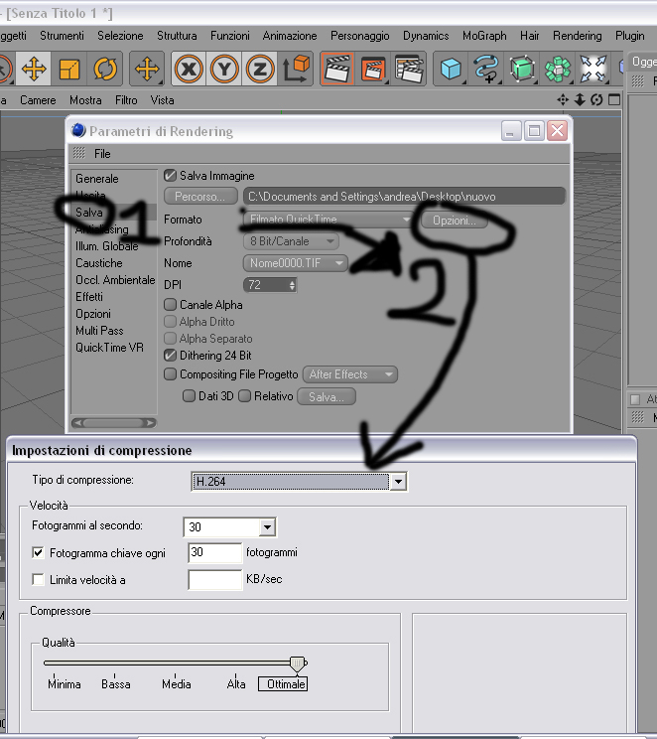Image resolution: width=657 pixels, height=739 pixels.
Task: Open the viewport Camere menu
Action: coord(38,100)
